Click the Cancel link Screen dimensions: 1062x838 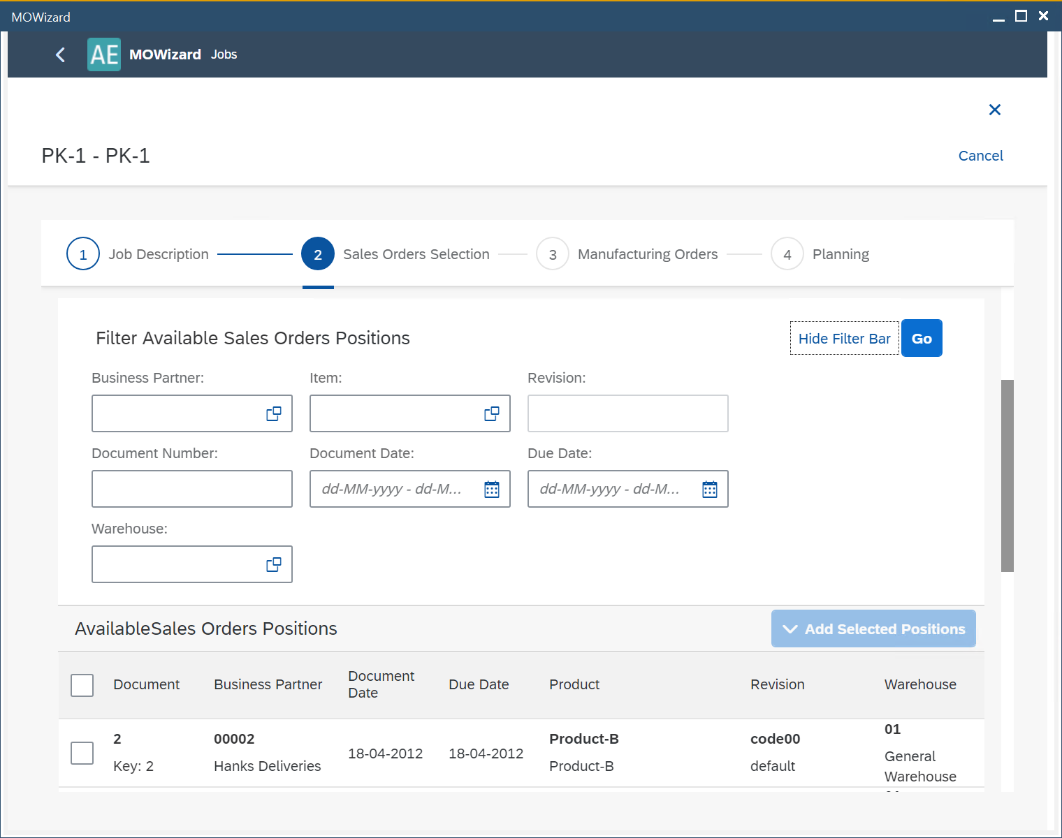coord(980,156)
